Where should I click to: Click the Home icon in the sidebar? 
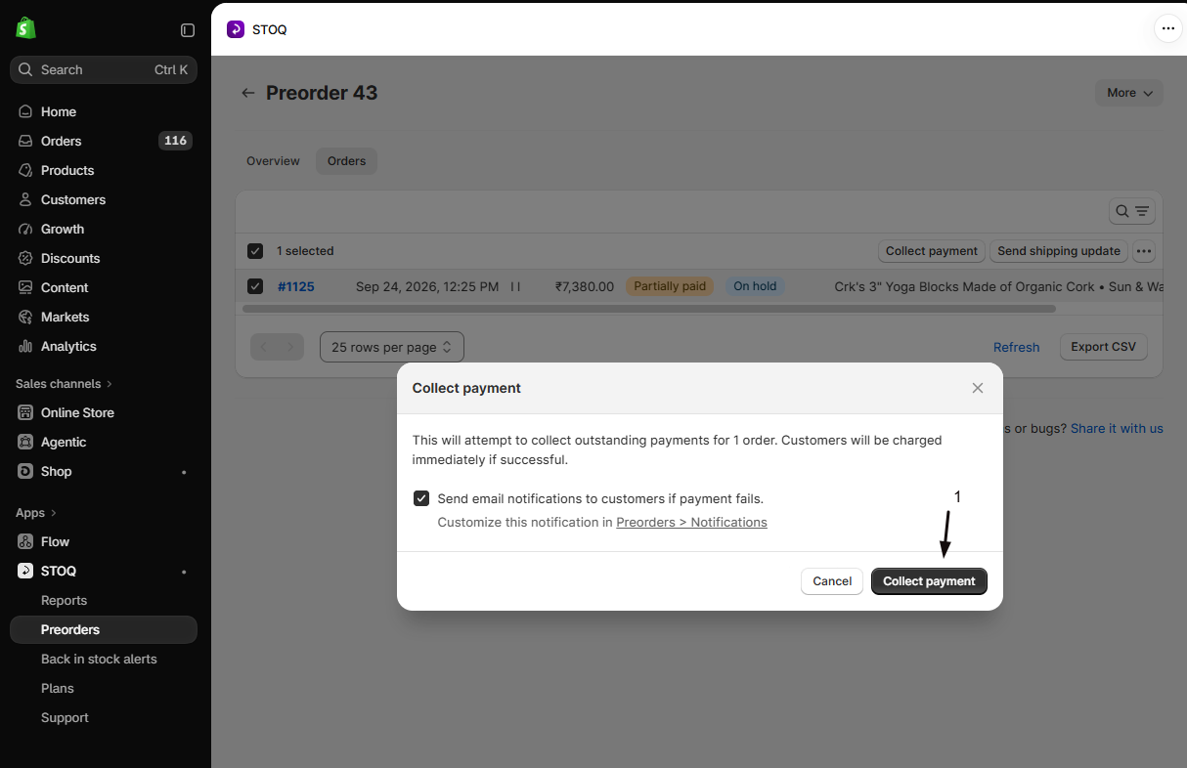tap(25, 111)
